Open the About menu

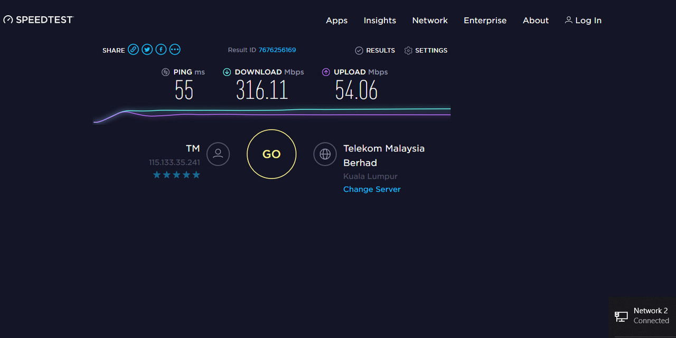click(x=536, y=21)
